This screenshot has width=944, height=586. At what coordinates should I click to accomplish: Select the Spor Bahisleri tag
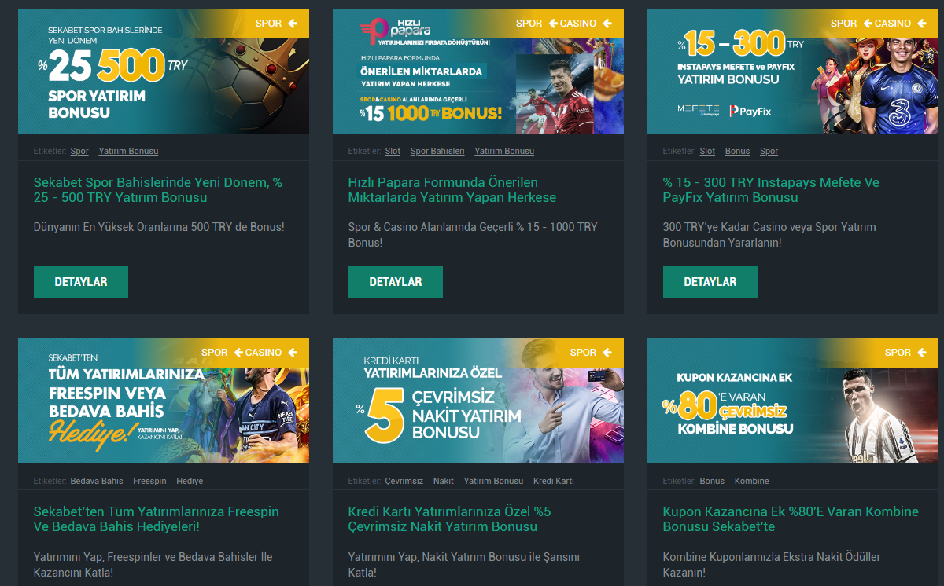tap(437, 151)
